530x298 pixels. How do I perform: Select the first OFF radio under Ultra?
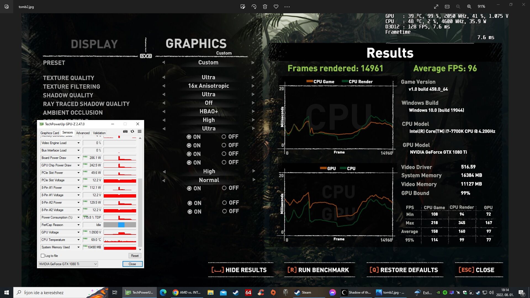click(224, 137)
